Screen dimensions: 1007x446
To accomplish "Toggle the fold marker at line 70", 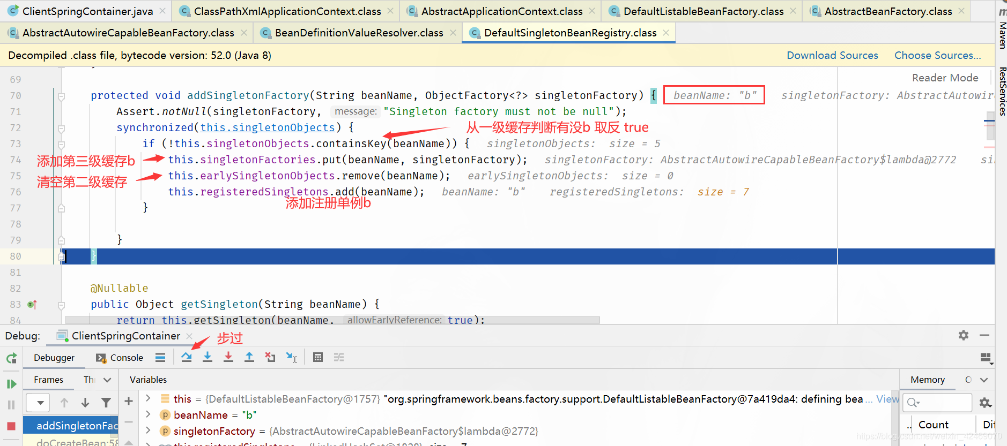I will click(x=61, y=97).
